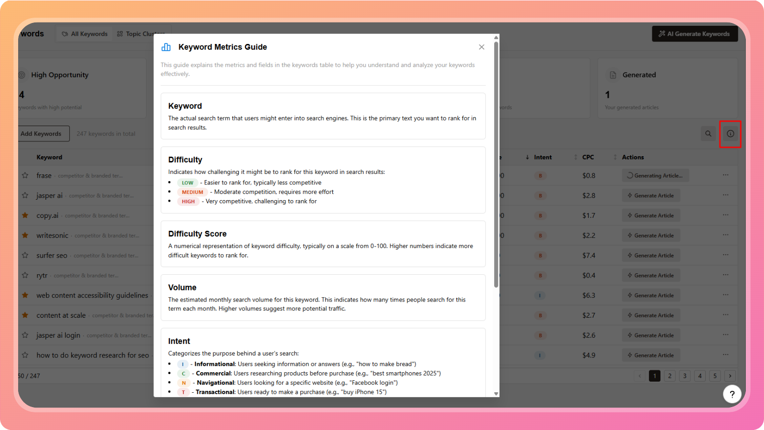Open more options for the $4.9 row
The height and width of the screenshot is (430, 764).
tap(725, 355)
